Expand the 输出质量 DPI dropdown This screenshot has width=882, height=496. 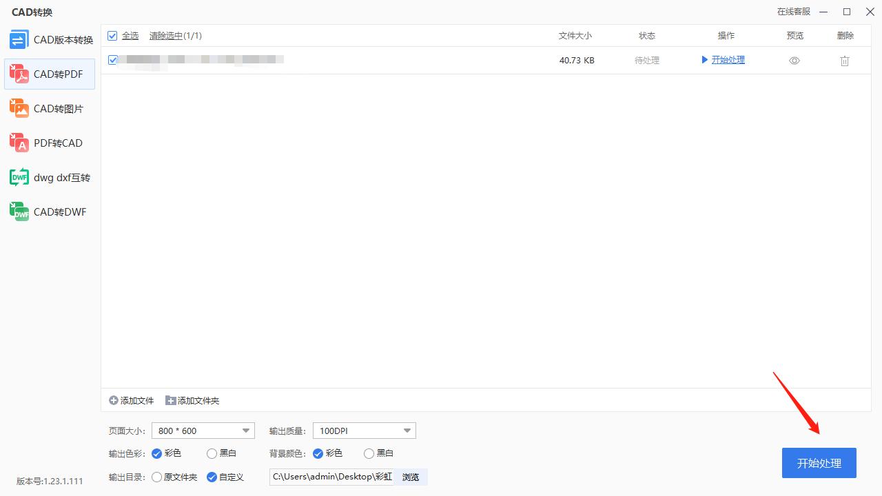pyautogui.click(x=364, y=430)
